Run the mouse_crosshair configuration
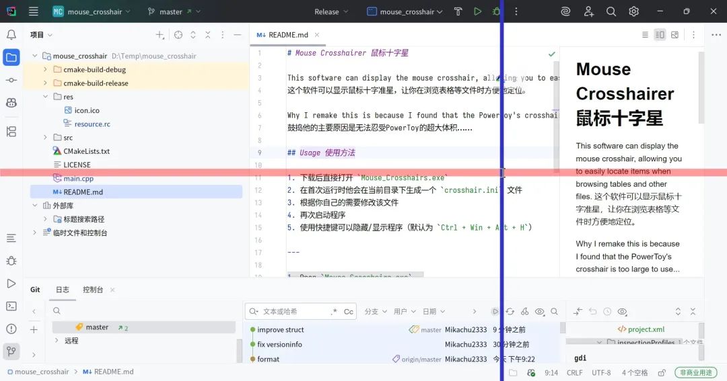This screenshot has width=727, height=381. (477, 11)
